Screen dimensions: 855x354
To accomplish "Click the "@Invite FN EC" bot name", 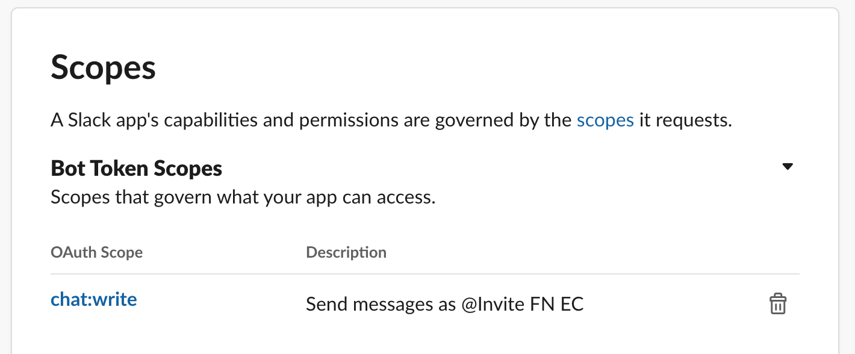I will tap(523, 304).
